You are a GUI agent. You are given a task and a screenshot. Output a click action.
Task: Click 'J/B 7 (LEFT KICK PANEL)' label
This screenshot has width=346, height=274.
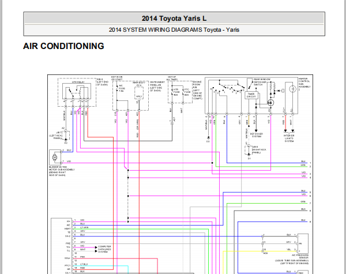[55, 136]
